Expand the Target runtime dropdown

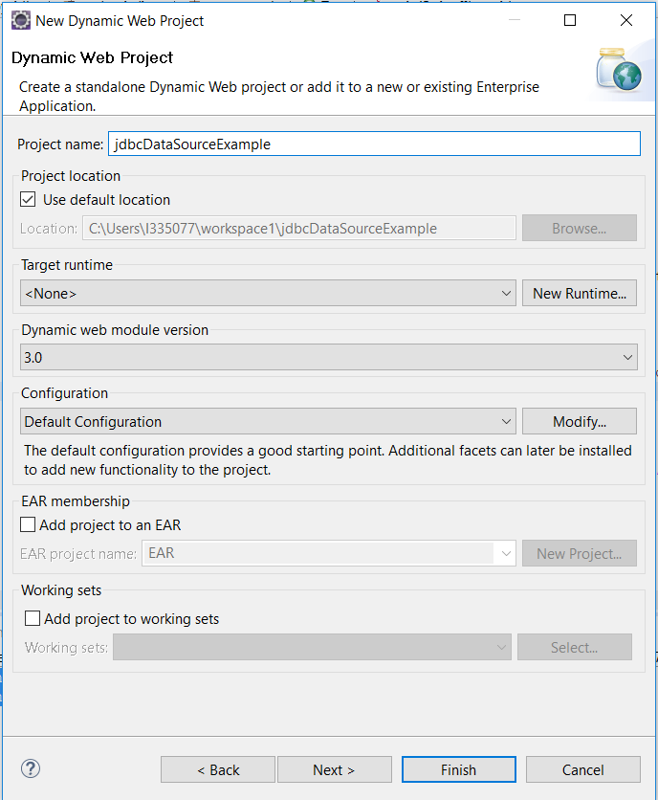268,294
